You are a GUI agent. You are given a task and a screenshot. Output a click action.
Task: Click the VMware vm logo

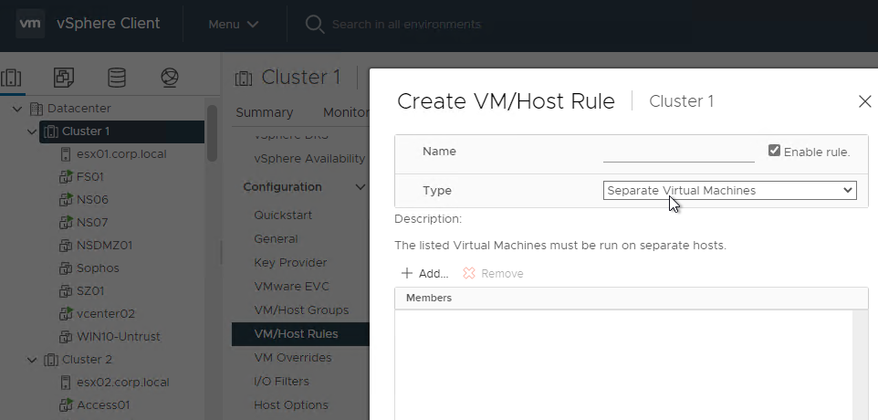(x=30, y=24)
